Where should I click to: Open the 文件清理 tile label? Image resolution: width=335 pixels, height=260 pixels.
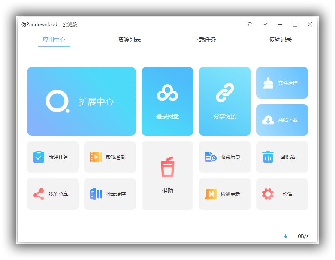pos(287,83)
